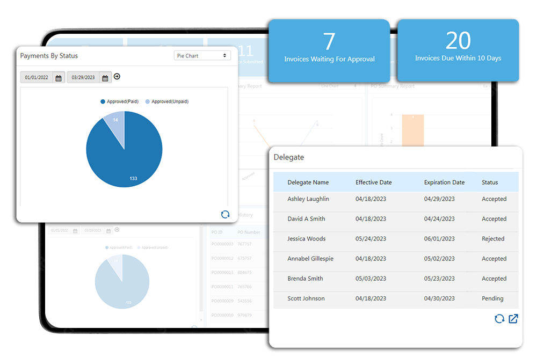This screenshot has width=537, height=358.
Task: Open the end date calendar picker icon
Action: 105,78
